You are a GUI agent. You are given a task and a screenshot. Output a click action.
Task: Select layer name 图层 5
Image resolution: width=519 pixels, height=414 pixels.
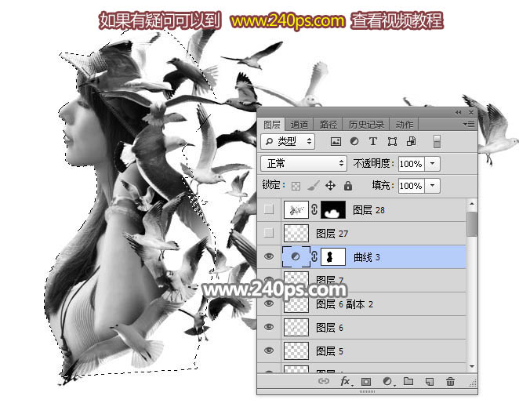pyautogui.click(x=329, y=351)
